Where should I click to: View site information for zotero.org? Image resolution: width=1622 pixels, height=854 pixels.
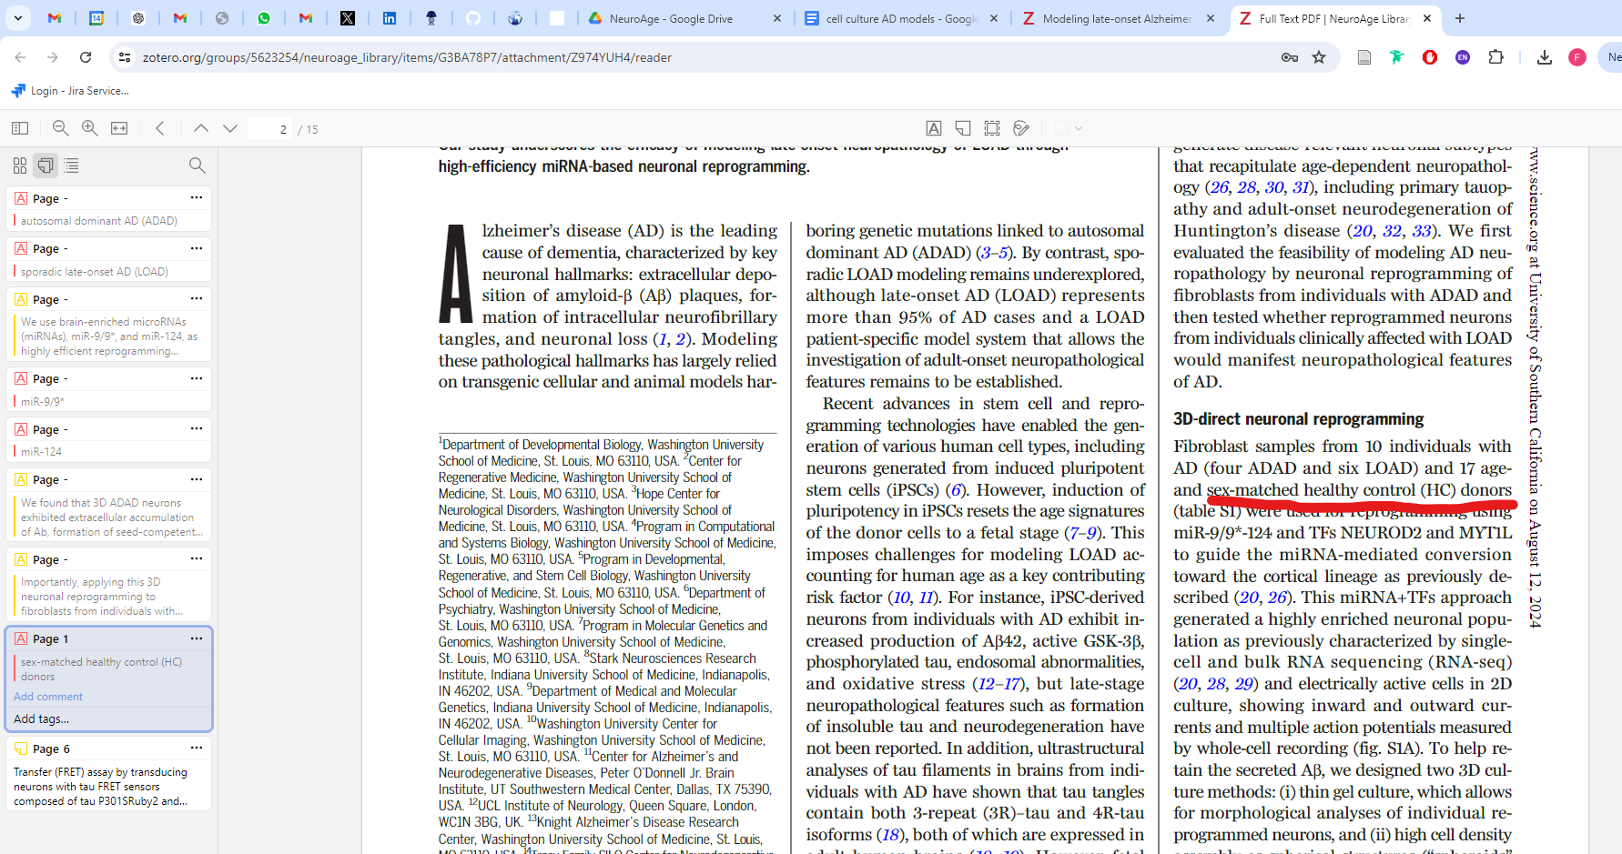125,57
